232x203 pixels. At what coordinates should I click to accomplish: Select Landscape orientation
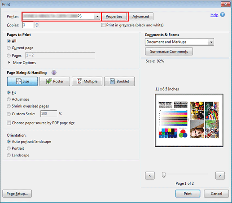[x=9, y=155]
